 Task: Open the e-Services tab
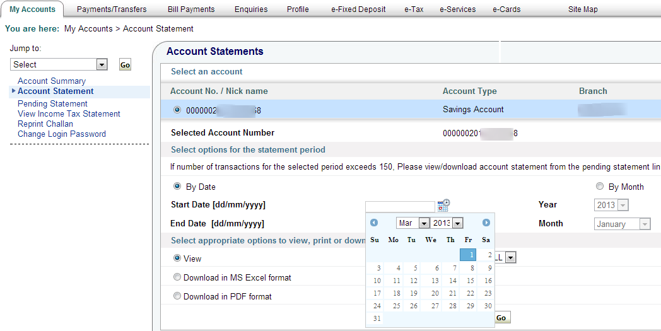pos(457,9)
